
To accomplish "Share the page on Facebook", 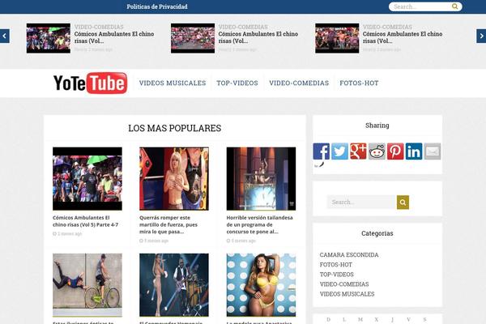I will [321, 151].
